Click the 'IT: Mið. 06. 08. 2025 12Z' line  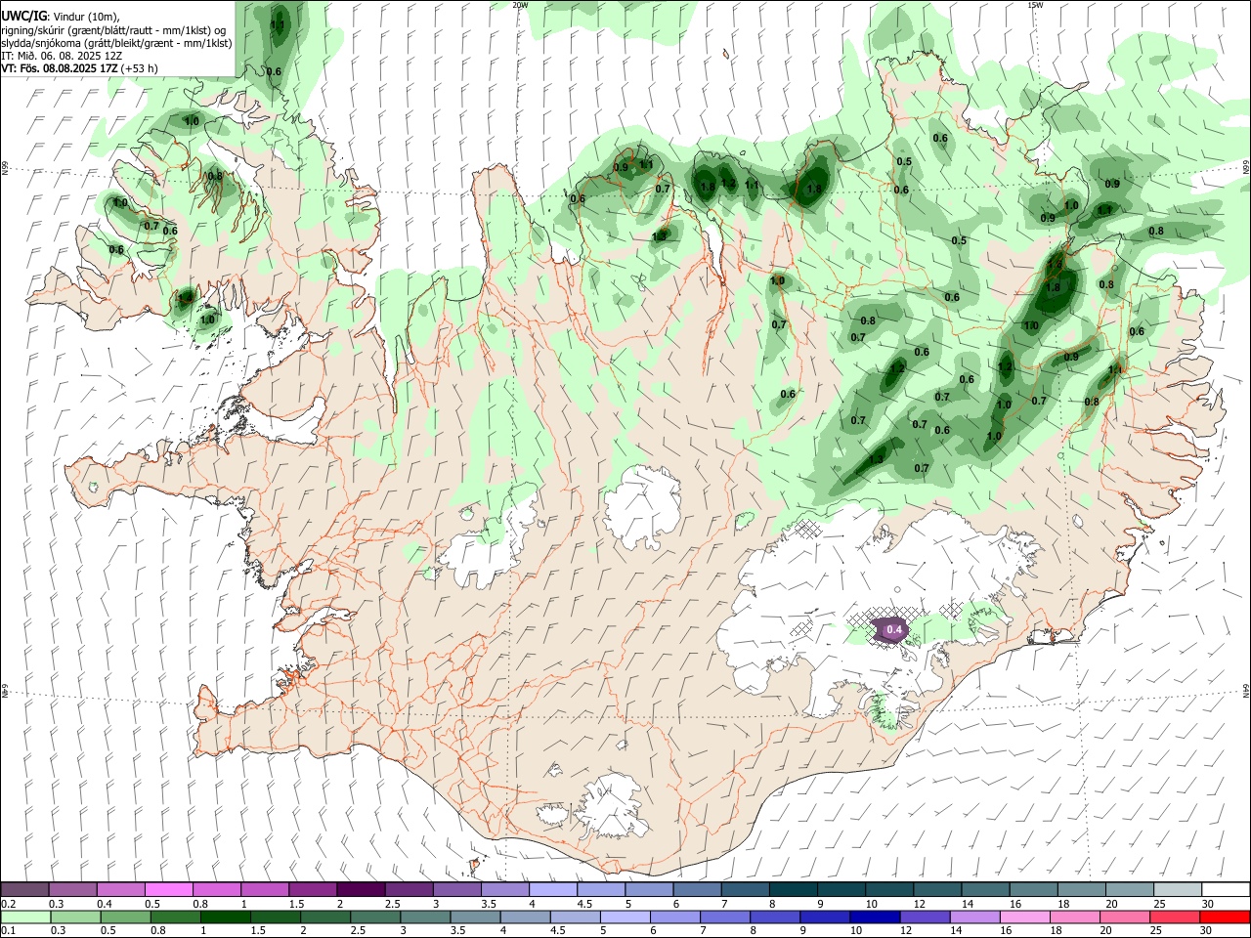tap(62, 56)
